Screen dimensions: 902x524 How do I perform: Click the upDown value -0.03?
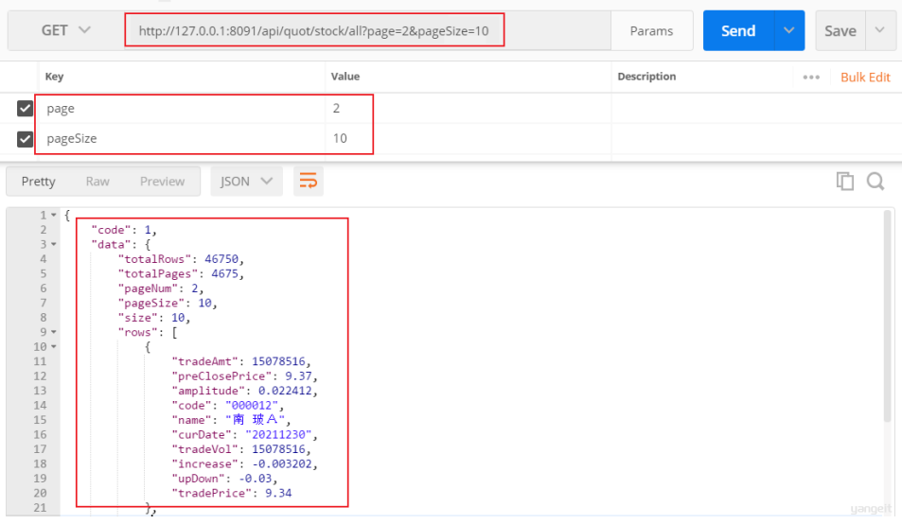[x=255, y=479]
